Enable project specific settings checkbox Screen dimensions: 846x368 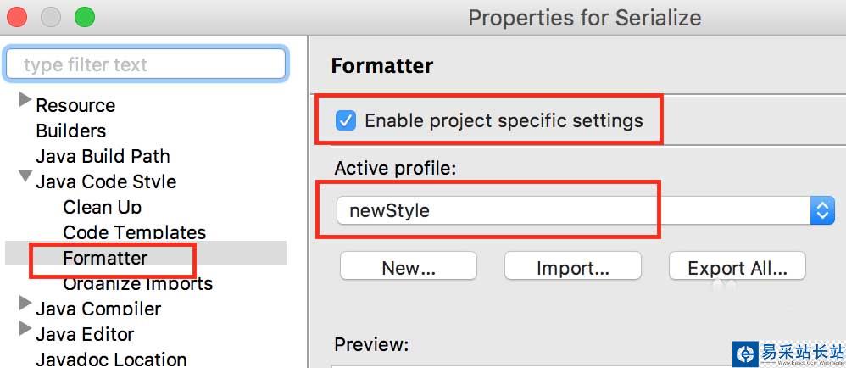pos(346,120)
